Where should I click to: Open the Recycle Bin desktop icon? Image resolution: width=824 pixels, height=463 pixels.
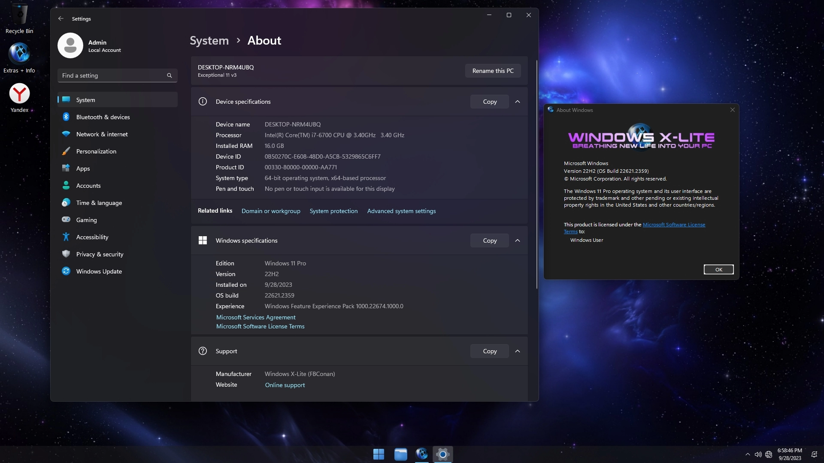[19, 15]
